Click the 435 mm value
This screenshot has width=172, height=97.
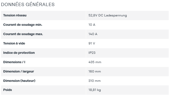pos(95,62)
